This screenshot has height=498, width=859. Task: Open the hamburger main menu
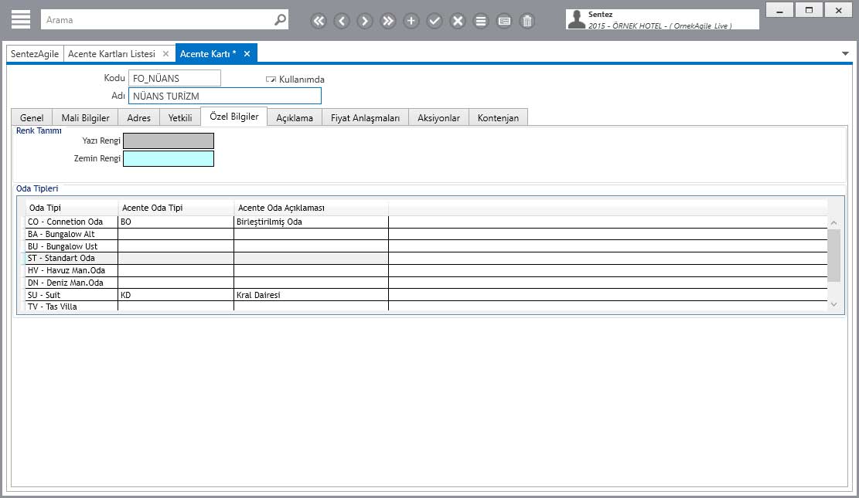(21, 20)
